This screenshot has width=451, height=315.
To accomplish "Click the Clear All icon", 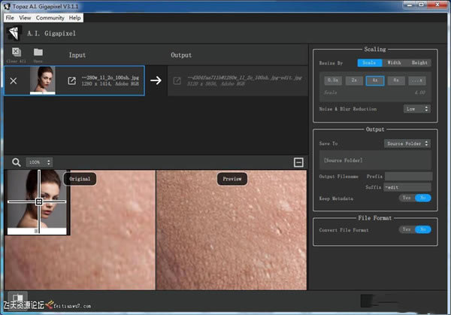I will pyautogui.click(x=15, y=53).
